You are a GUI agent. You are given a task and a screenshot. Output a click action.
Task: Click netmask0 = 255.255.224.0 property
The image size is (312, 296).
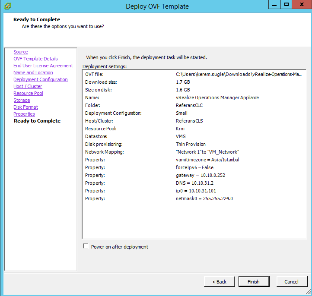(x=204, y=198)
